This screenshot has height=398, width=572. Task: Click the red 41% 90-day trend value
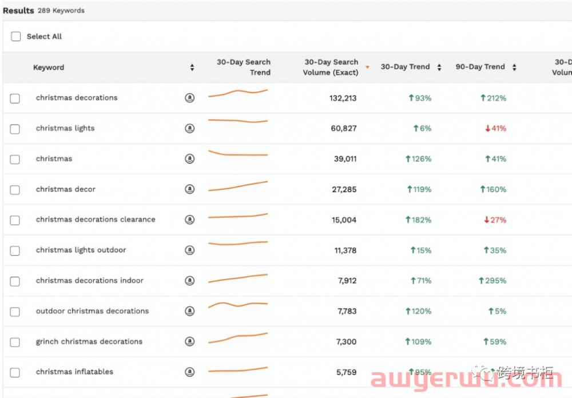[495, 129]
